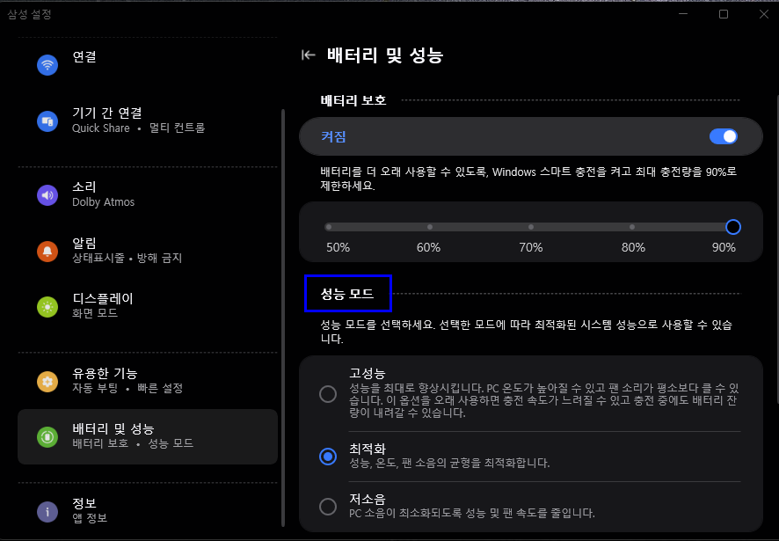Open 화면 모드 under 디스플레이
Viewport: 779px width, 541px height.
92,312
